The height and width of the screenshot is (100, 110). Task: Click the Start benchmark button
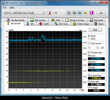click(95, 30)
